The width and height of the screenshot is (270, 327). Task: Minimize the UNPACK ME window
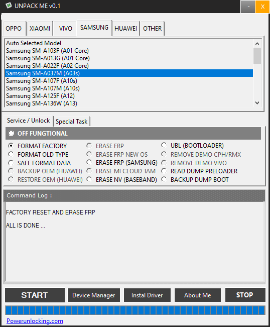point(248,7)
